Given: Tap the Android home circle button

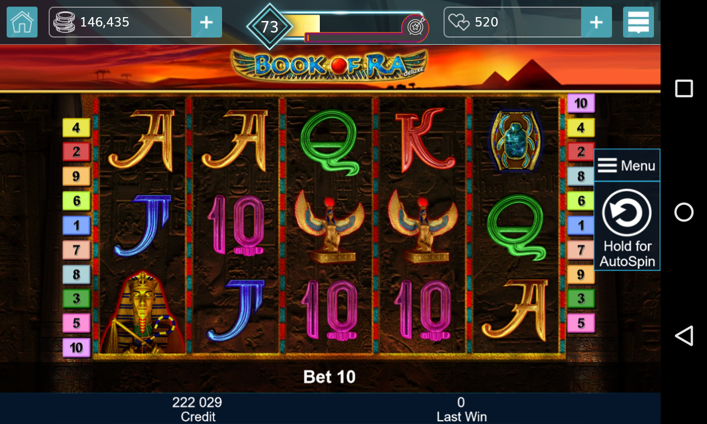Looking at the screenshot, I should [x=684, y=212].
